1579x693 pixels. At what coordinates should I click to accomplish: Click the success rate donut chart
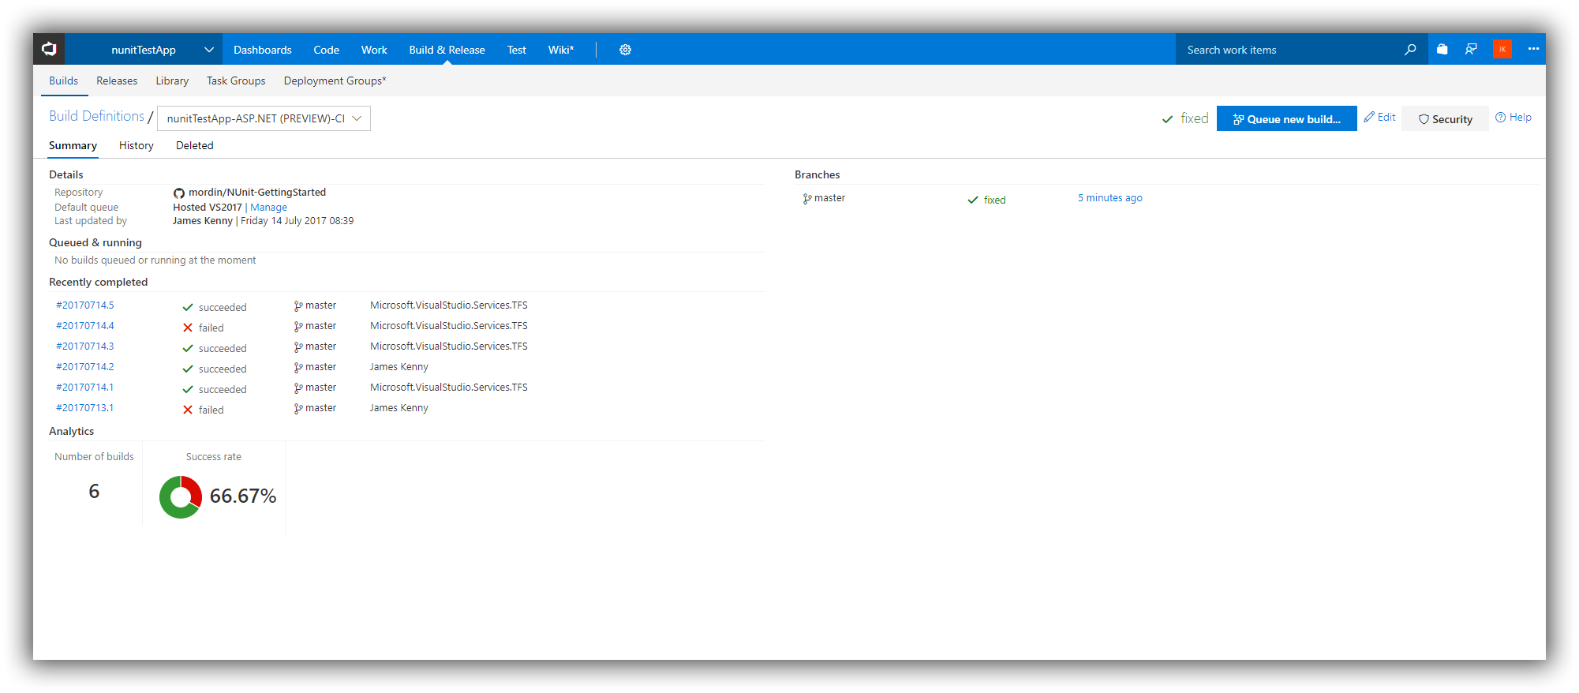point(181,496)
